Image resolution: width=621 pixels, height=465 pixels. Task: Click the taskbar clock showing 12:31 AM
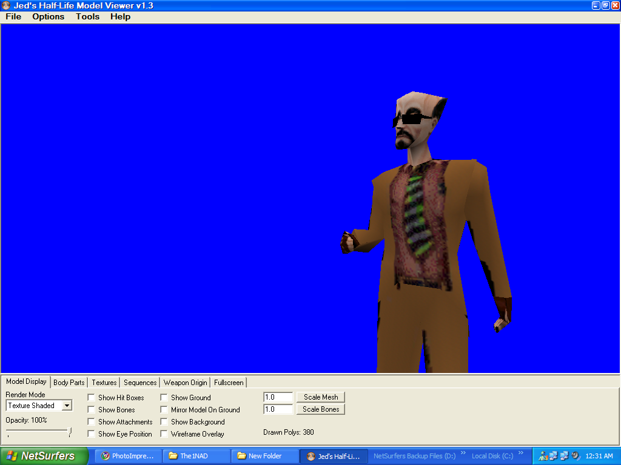click(x=599, y=456)
